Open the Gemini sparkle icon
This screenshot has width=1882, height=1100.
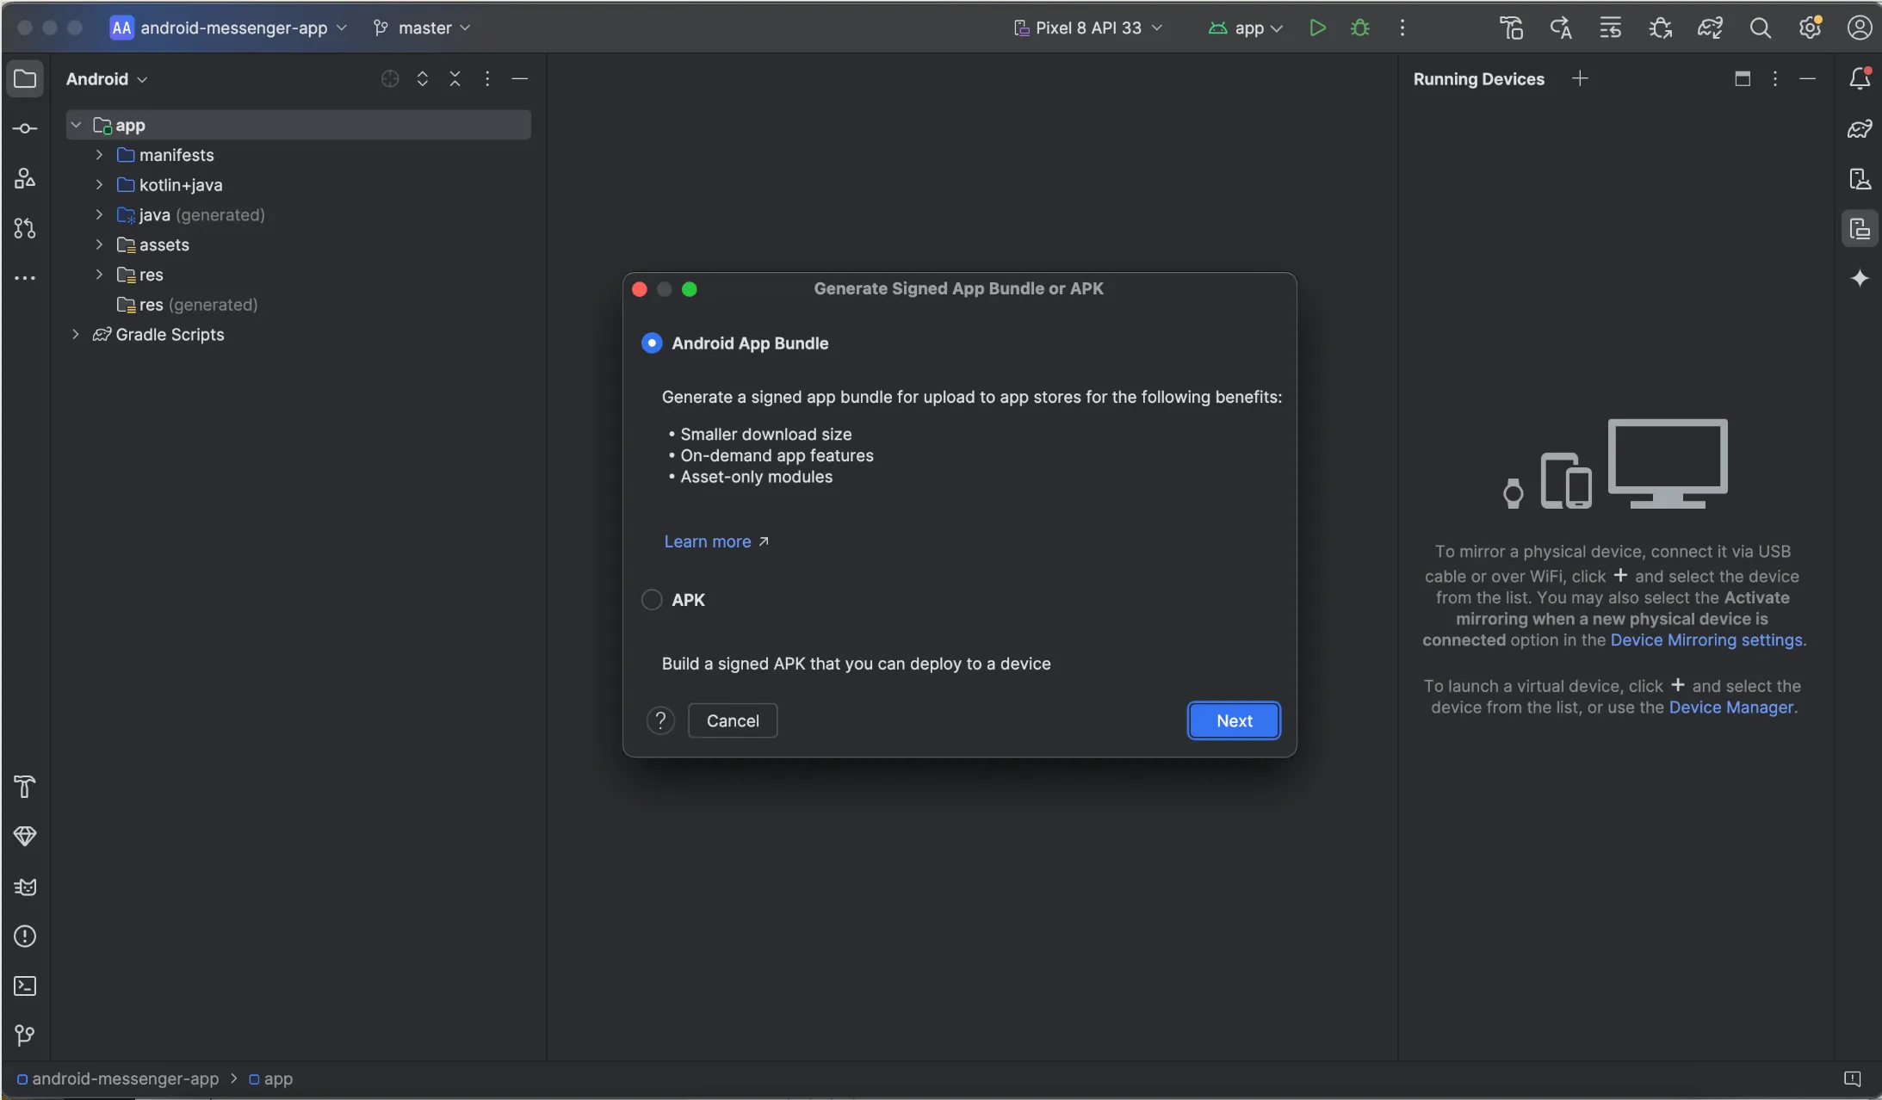1860,278
